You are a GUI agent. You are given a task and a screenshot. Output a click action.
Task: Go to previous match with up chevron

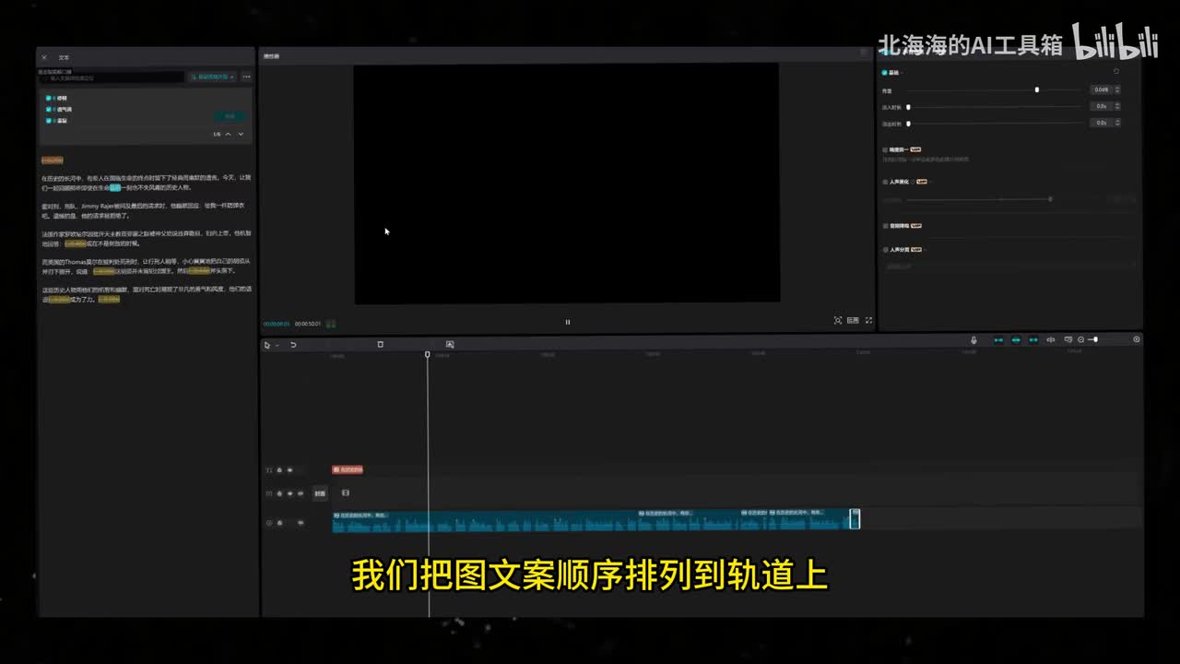(x=229, y=135)
